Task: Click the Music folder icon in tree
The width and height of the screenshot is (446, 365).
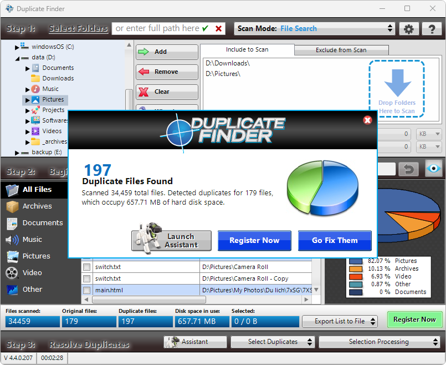Action: (x=35, y=89)
